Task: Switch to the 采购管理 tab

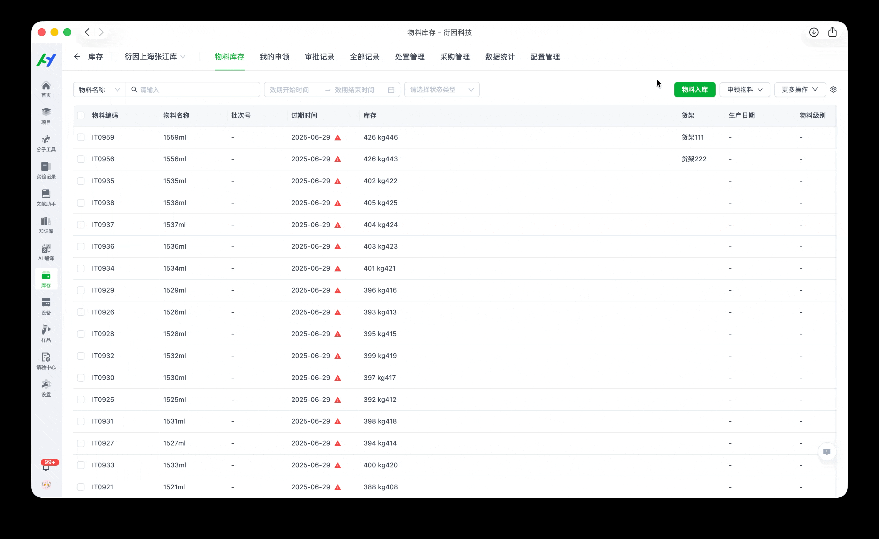Action: (x=455, y=57)
